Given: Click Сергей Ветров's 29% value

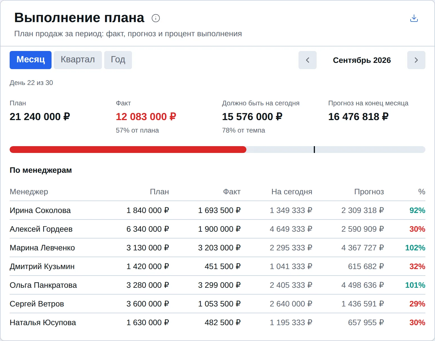Looking at the screenshot, I should pos(417,304).
